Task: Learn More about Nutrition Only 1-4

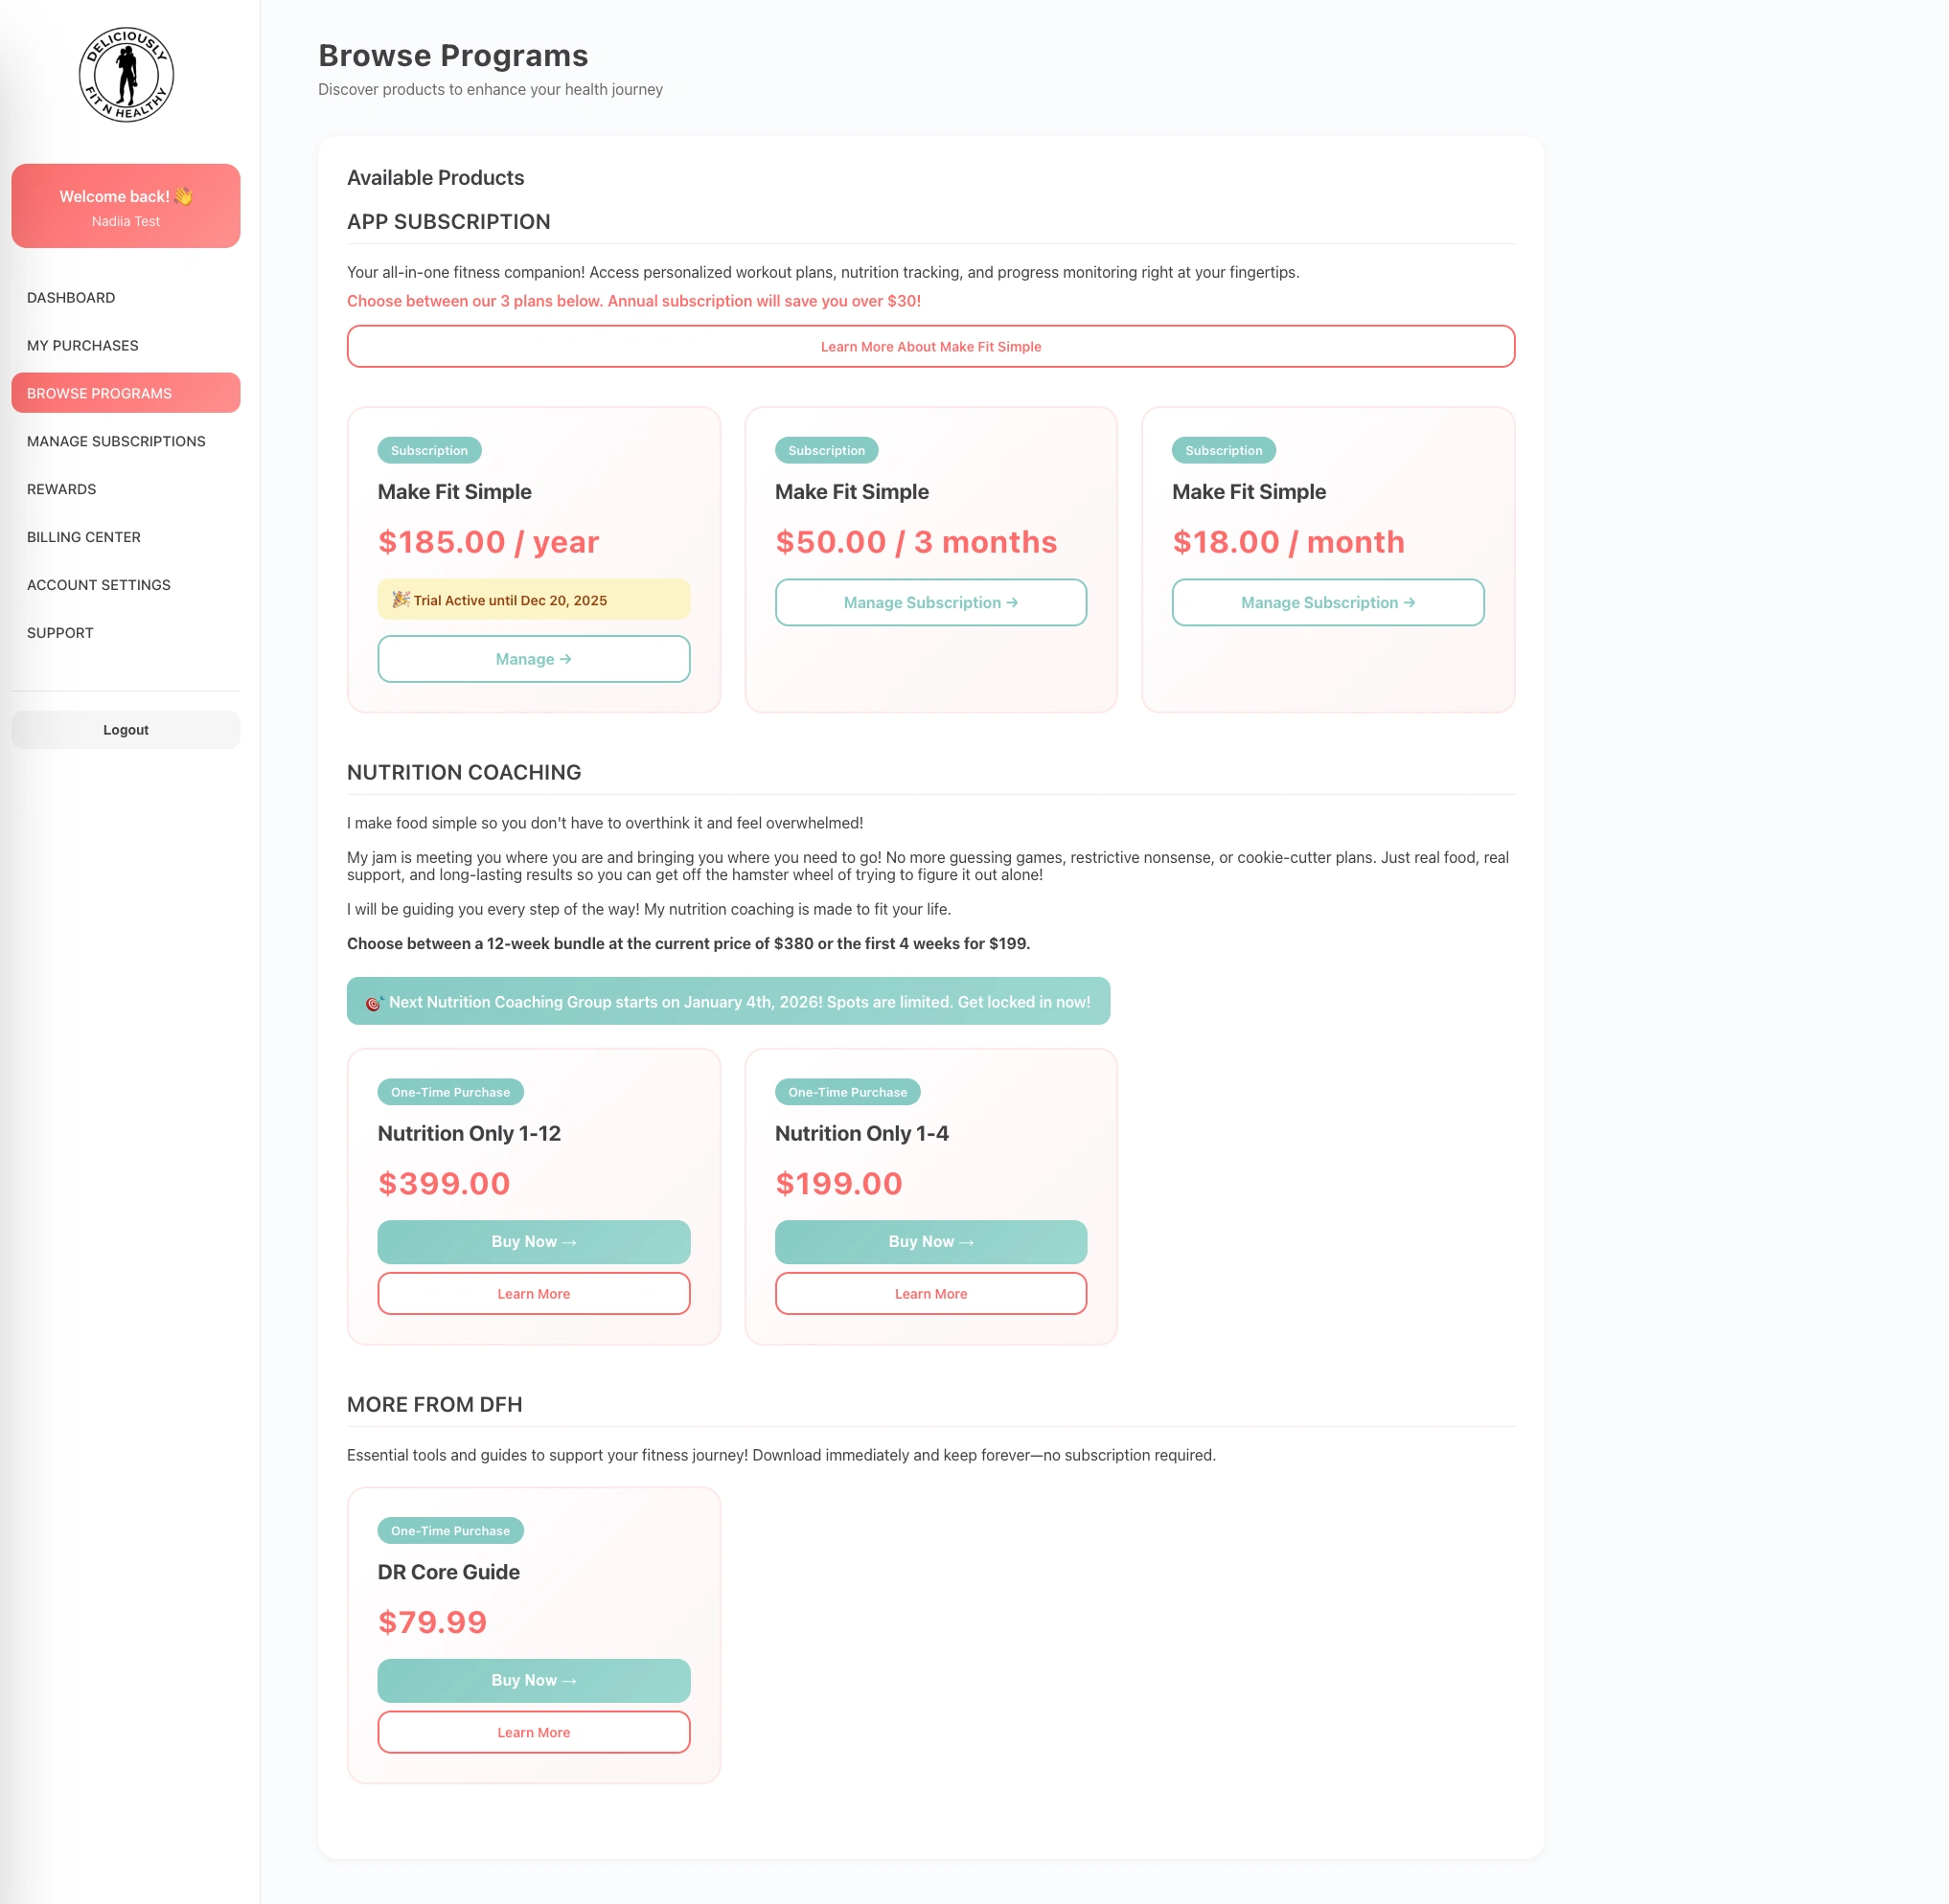Action: click(x=930, y=1293)
